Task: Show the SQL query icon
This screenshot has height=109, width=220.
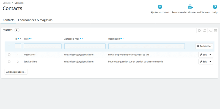Action: click(210, 31)
